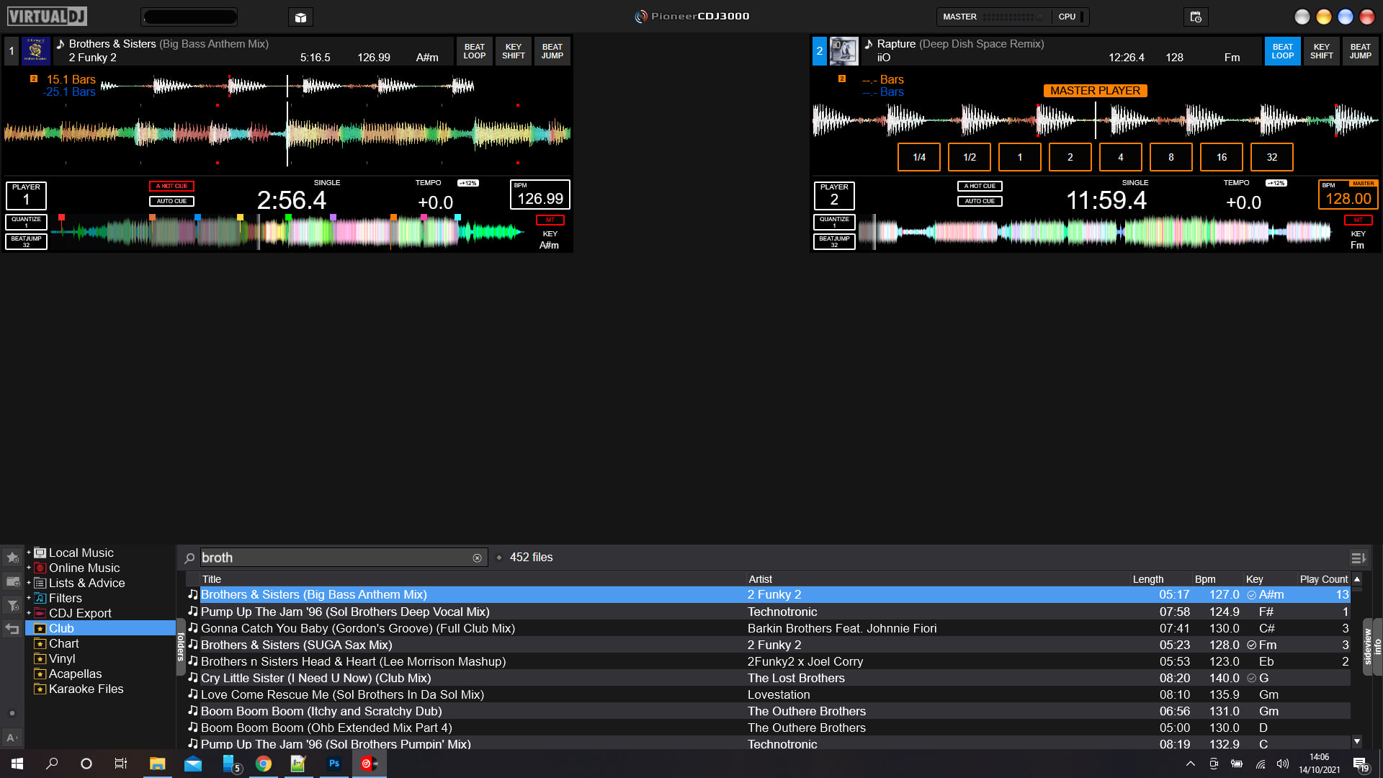The width and height of the screenshot is (1383, 778).
Task: Click the MASTER level meter
Action: point(1013,17)
